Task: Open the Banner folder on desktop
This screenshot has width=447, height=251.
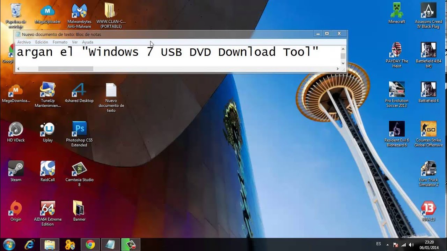Action: point(79,211)
